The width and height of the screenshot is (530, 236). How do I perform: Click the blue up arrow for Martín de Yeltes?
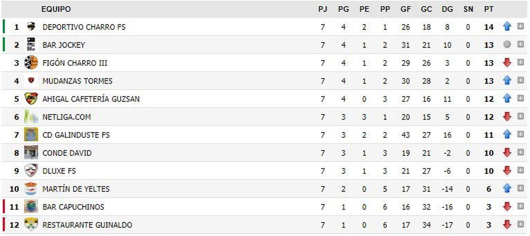click(x=507, y=189)
